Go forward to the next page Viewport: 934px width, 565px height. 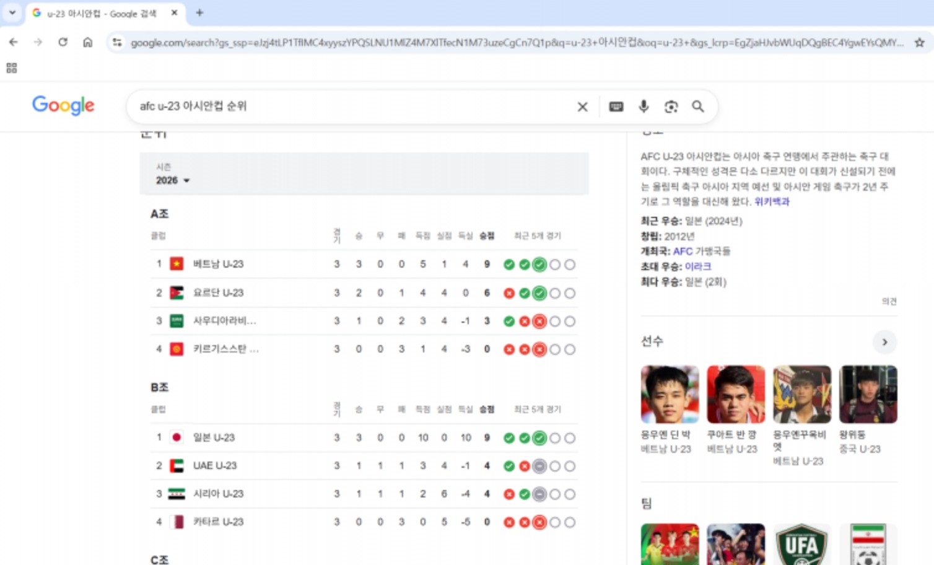tap(38, 42)
